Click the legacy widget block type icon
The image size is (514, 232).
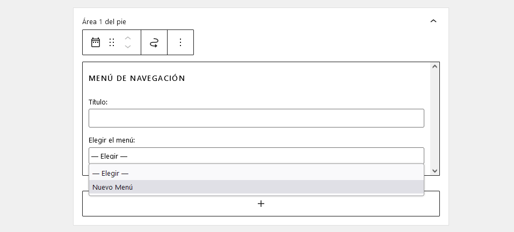[96, 42]
